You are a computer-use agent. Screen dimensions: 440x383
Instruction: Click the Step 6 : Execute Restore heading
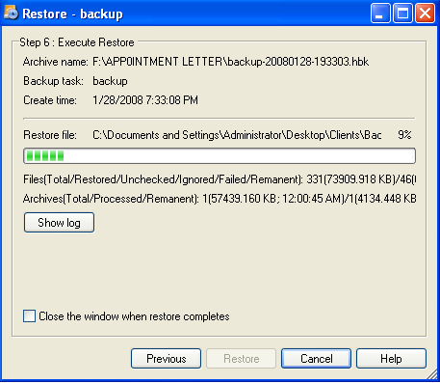pyautogui.click(x=77, y=42)
